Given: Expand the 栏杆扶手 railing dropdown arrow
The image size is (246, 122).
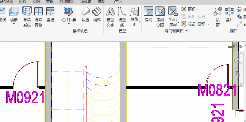Looking at the screenshot, I should [x=69, y=24].
